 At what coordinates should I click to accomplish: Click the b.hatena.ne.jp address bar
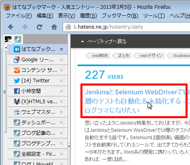(127, 27)
